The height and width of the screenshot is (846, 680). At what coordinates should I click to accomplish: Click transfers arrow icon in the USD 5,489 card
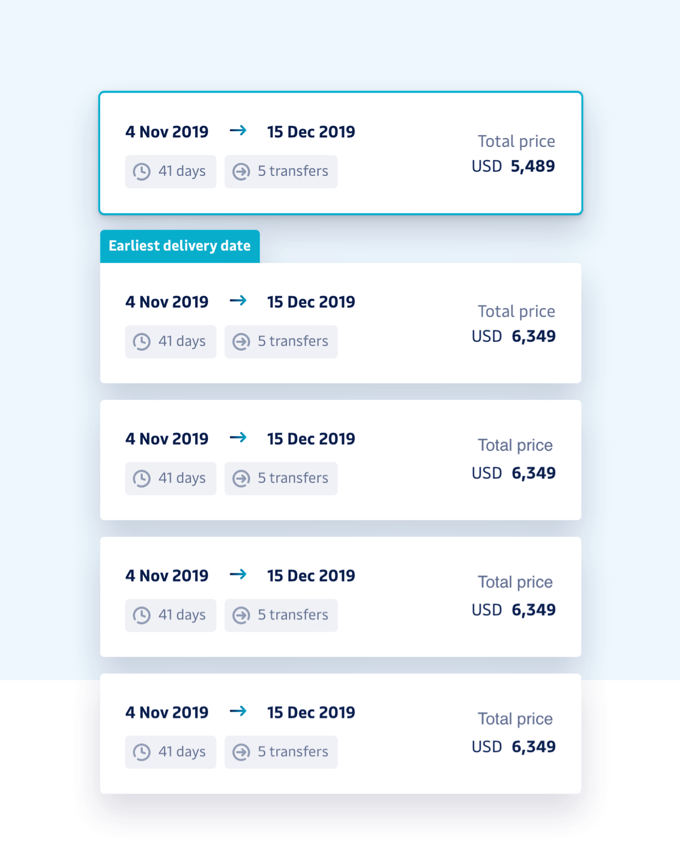tap(241, 172)
